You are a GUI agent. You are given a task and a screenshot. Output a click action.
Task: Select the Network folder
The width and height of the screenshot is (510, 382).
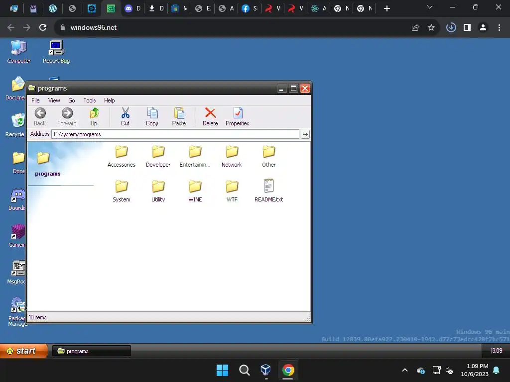232,156
